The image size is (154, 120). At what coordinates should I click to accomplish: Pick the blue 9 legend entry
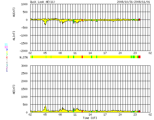(x=7, y=50)
